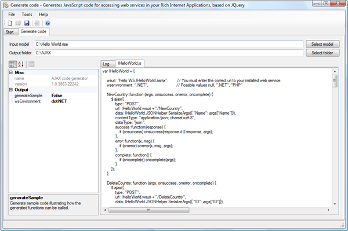Click the Open folder toolbar icon
Viewport: 348px width, 231px height.
18,23
